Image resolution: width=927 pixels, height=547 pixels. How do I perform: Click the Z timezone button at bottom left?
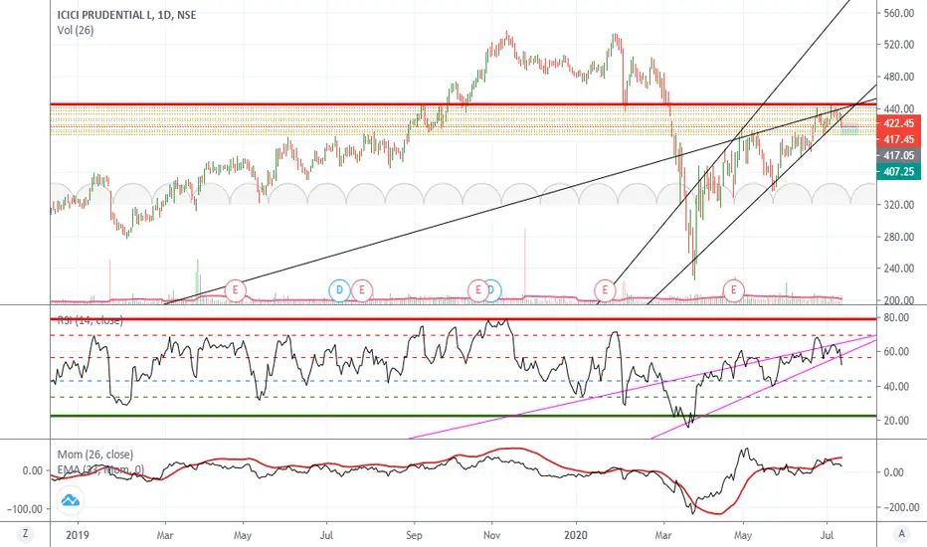(25, 534)
